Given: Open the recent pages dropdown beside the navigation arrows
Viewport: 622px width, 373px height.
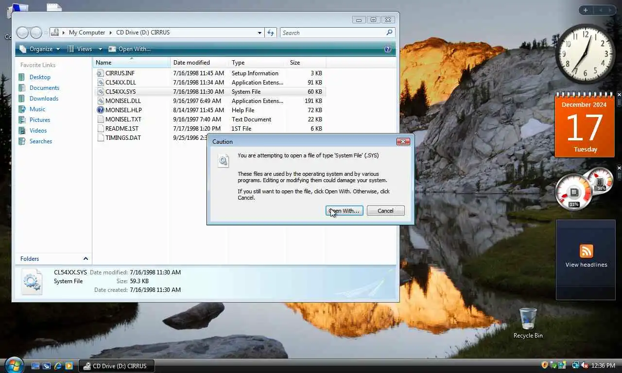Looking at the screenshot, I should coord(46,33).
